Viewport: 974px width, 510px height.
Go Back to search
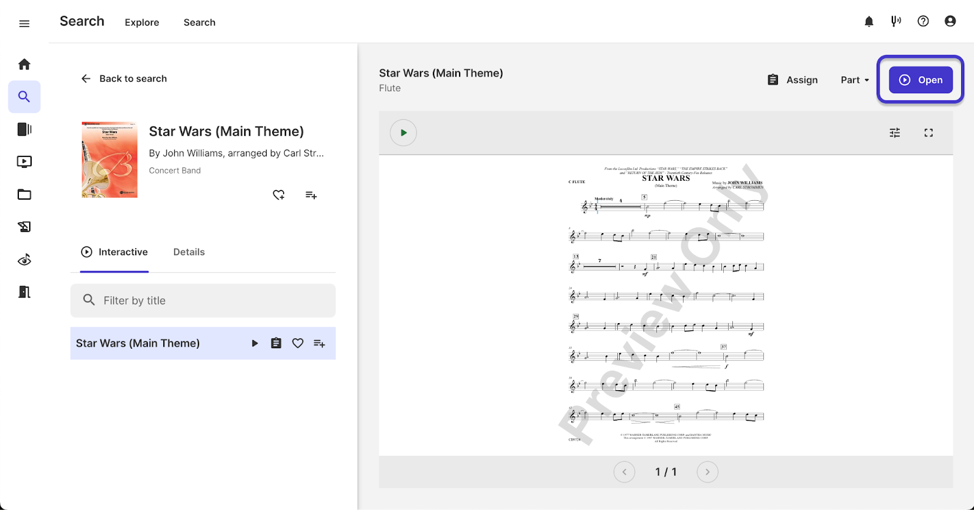tap(124, 79)
